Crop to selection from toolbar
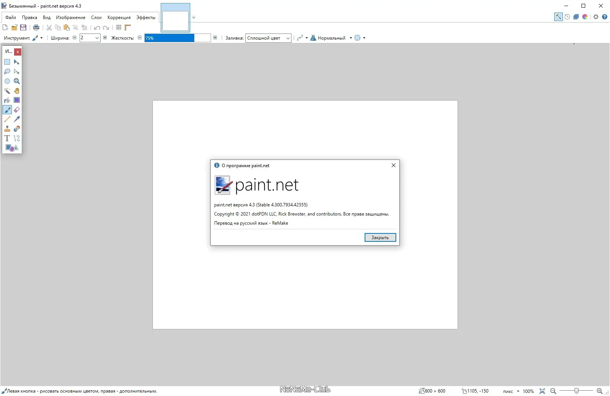Viewport: 610px width, 396px height. point(75,27)
